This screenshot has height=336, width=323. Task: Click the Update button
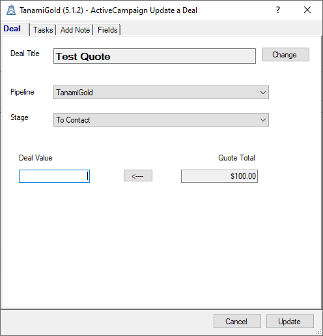290,321
